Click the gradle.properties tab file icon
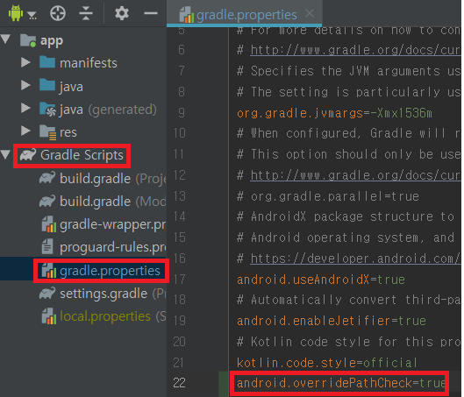The width and height of the screenshot is (464, 397). click(x=187, y=15)
